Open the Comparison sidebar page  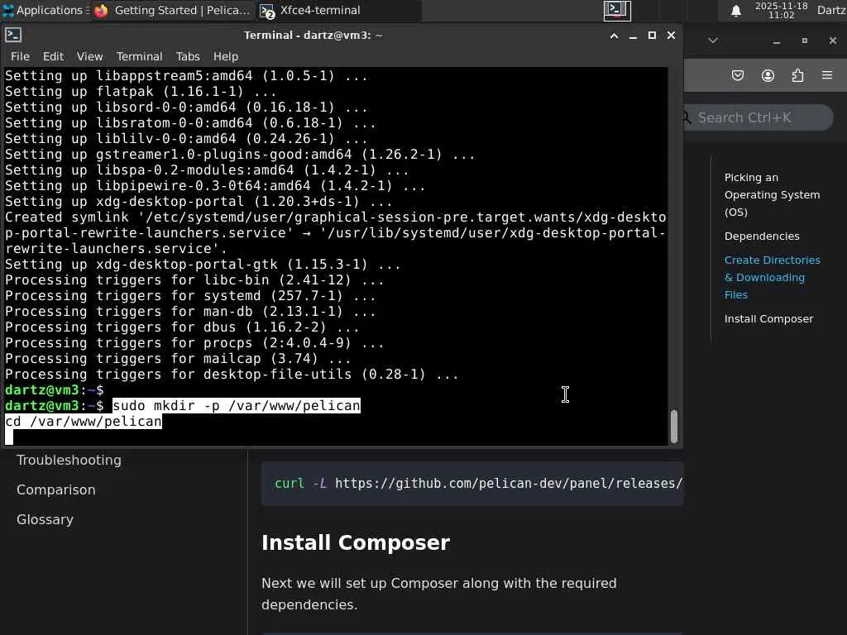point(55,489)
